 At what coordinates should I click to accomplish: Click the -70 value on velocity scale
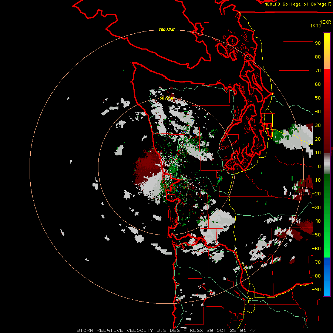tap(316, 262)
